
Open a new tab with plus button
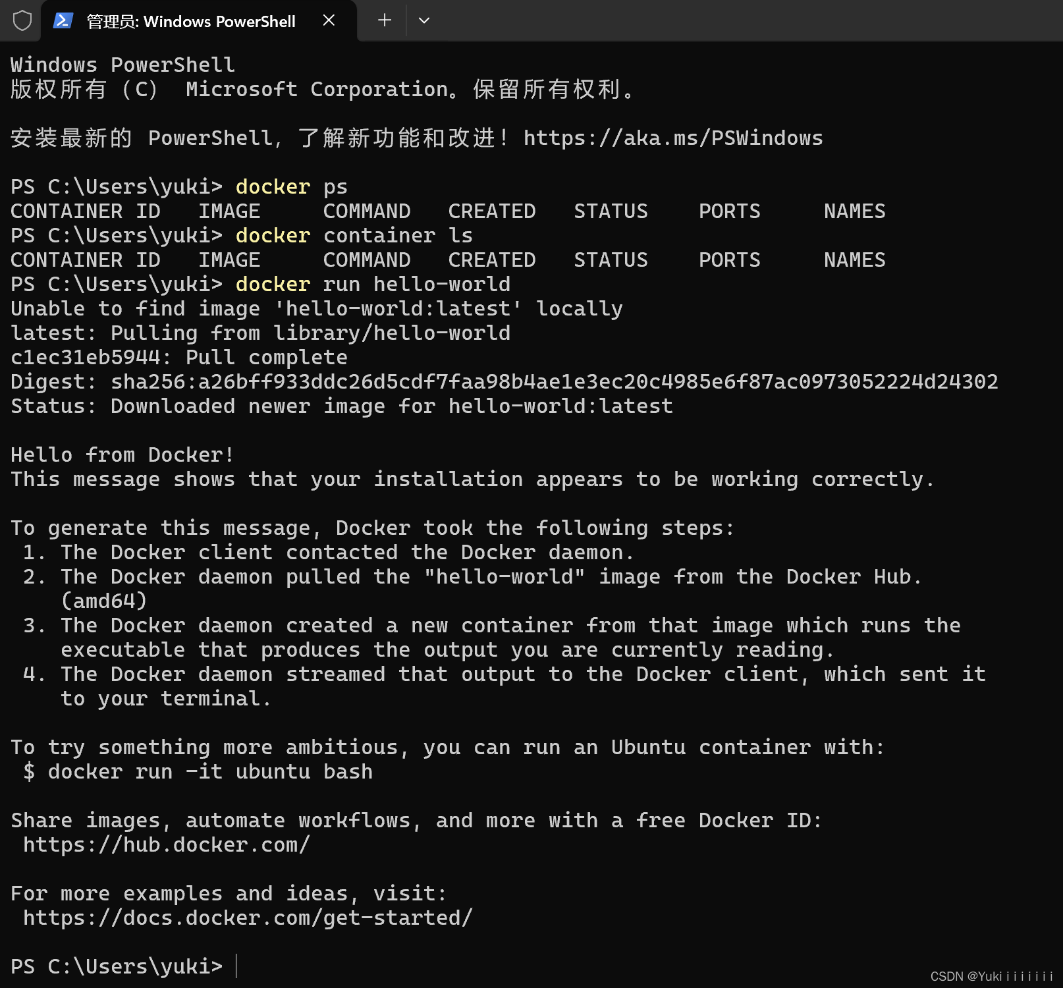(x=385, y=20)
